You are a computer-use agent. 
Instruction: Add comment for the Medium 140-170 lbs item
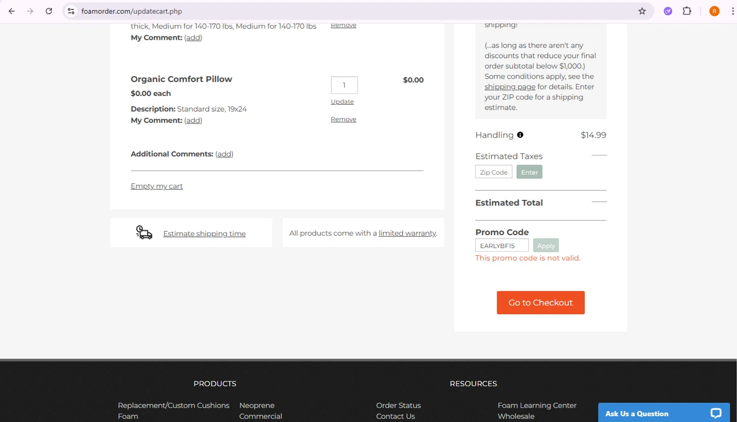coord(193,37)
